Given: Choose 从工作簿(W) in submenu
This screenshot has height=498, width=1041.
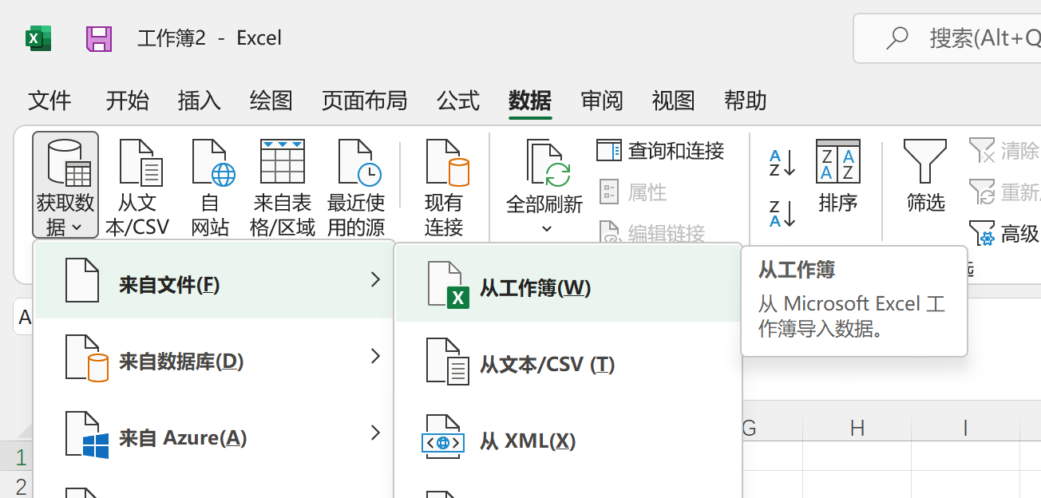Looking at the screenshot, I should coord(568,284).
